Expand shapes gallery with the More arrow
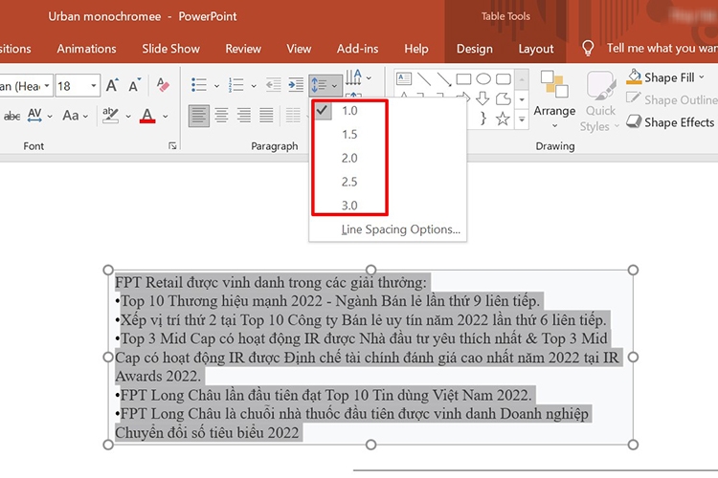Screen dimensions: 718x478 pyautogui.click(x=522, y=119)
